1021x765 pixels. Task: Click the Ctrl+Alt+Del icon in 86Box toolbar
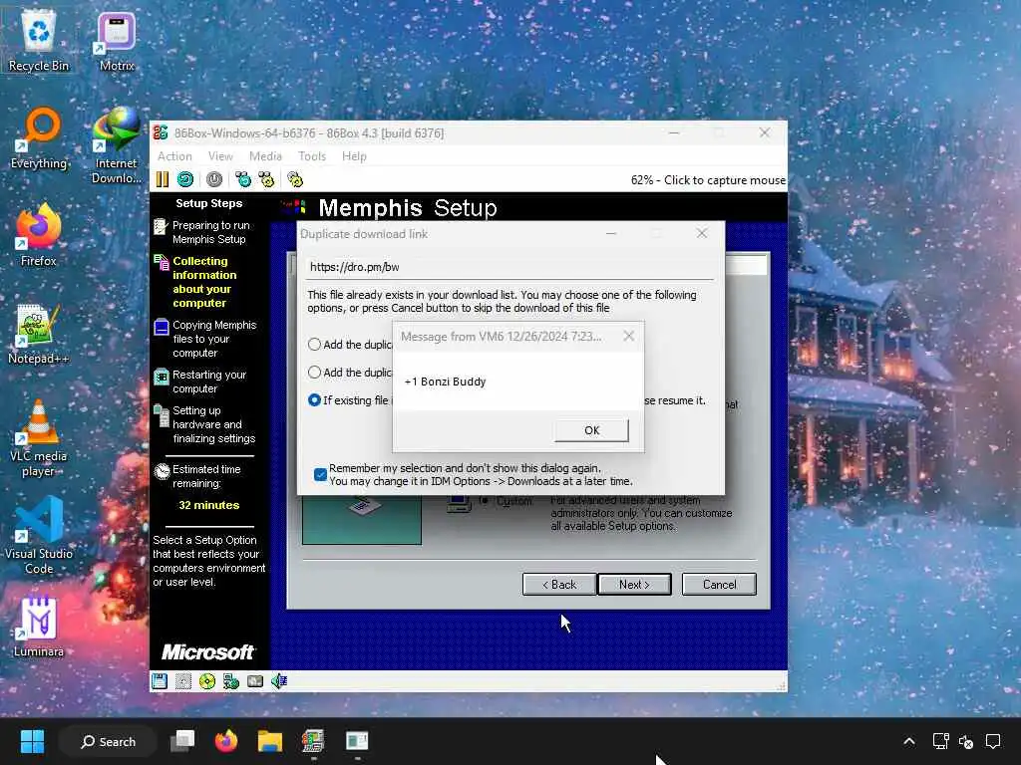click(243, 179)
